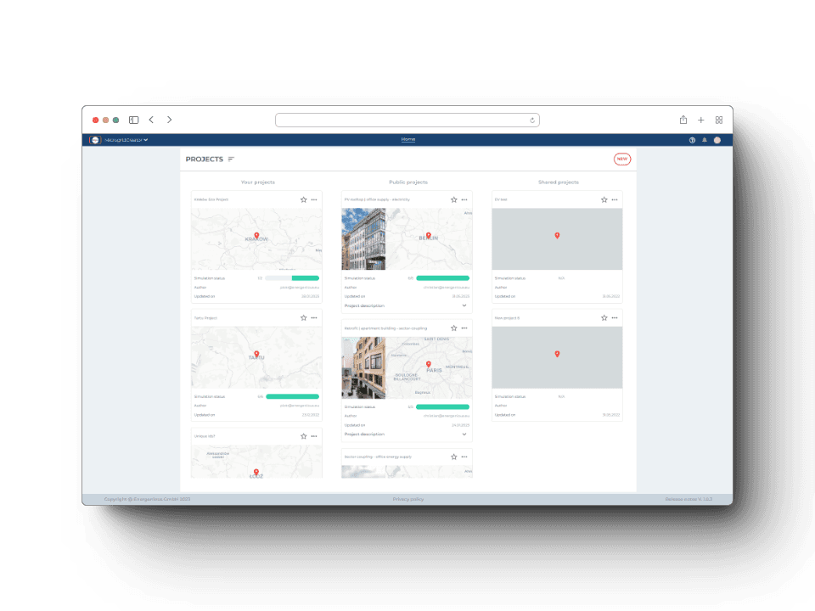The width and height of the screenshot is (815, 611).
Task: Open notifications bell in top bar
Action: (x=705, y=140)
